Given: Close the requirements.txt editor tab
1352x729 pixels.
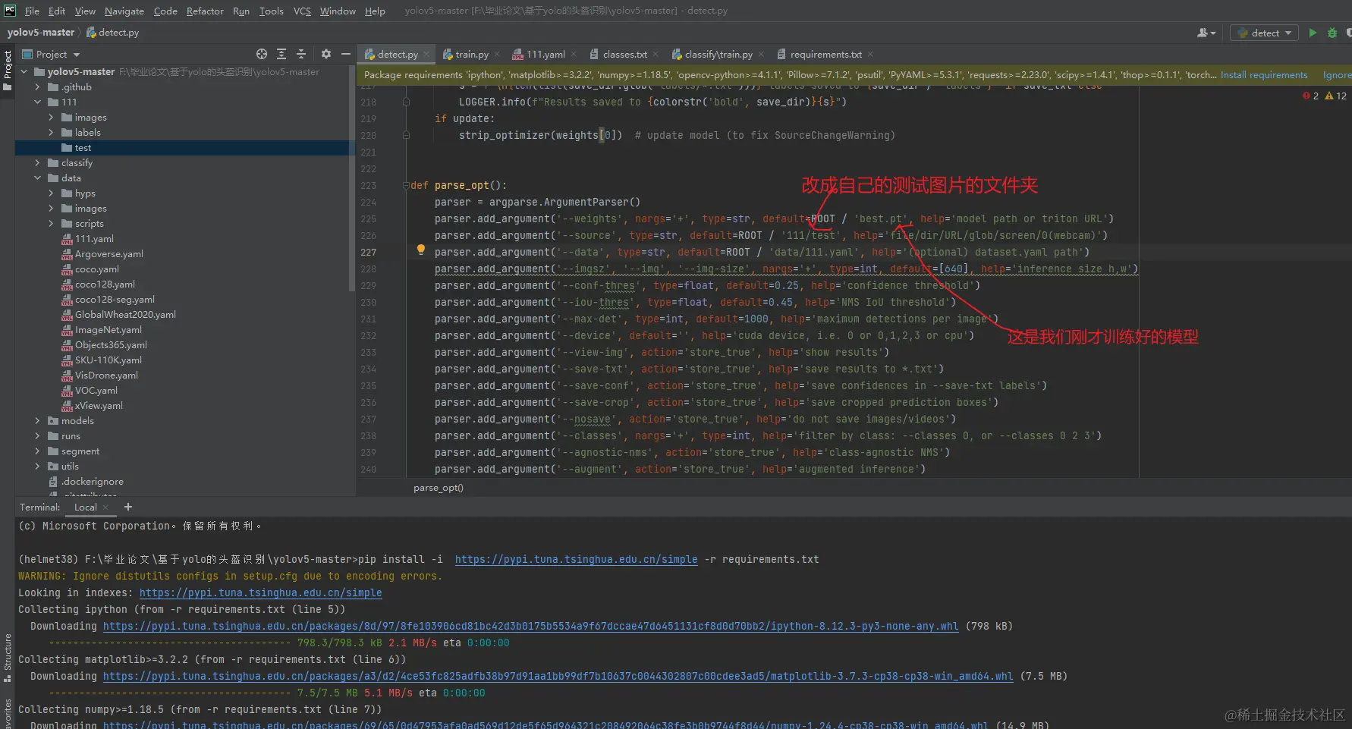Looking at the screenshot, I should pyautogui.click(x=870, y=55).
